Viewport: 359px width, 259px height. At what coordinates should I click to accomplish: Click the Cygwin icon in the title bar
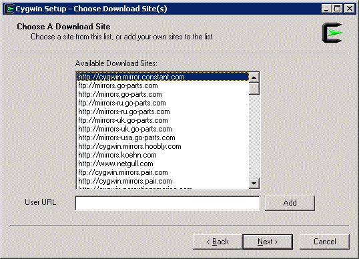click(x=9, y=9)
